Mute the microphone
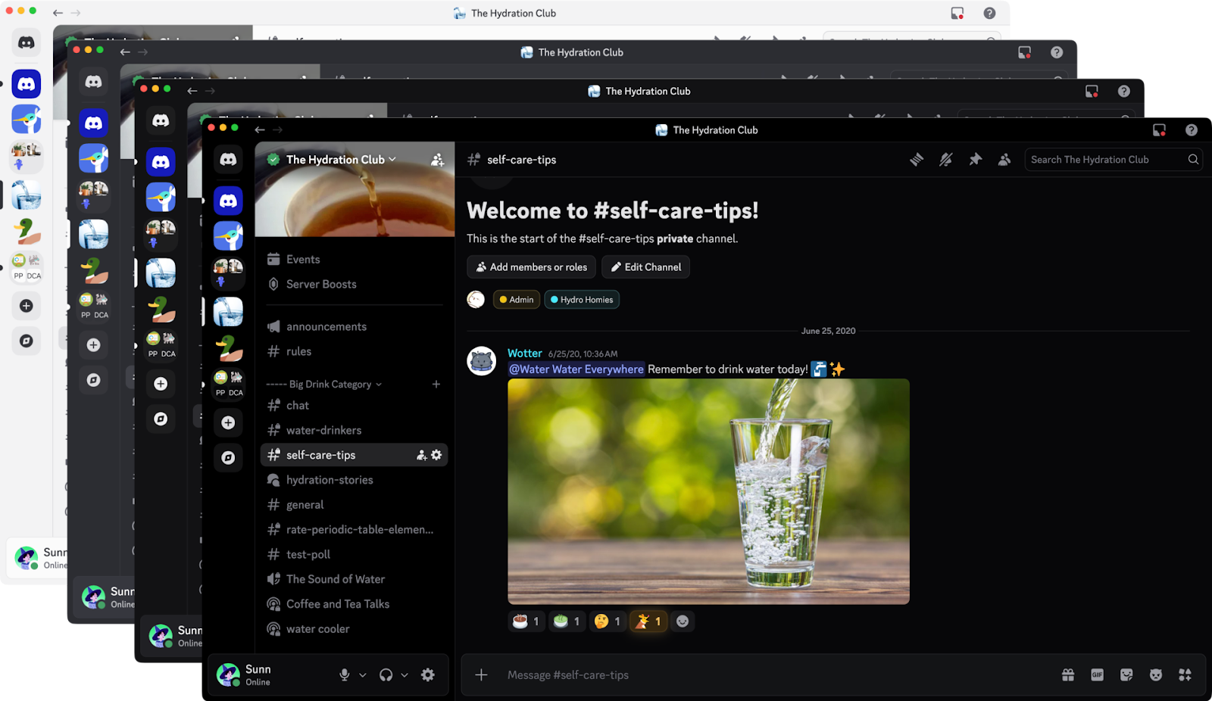Viewport: 1212px width, 701px height. coord(345,675)
